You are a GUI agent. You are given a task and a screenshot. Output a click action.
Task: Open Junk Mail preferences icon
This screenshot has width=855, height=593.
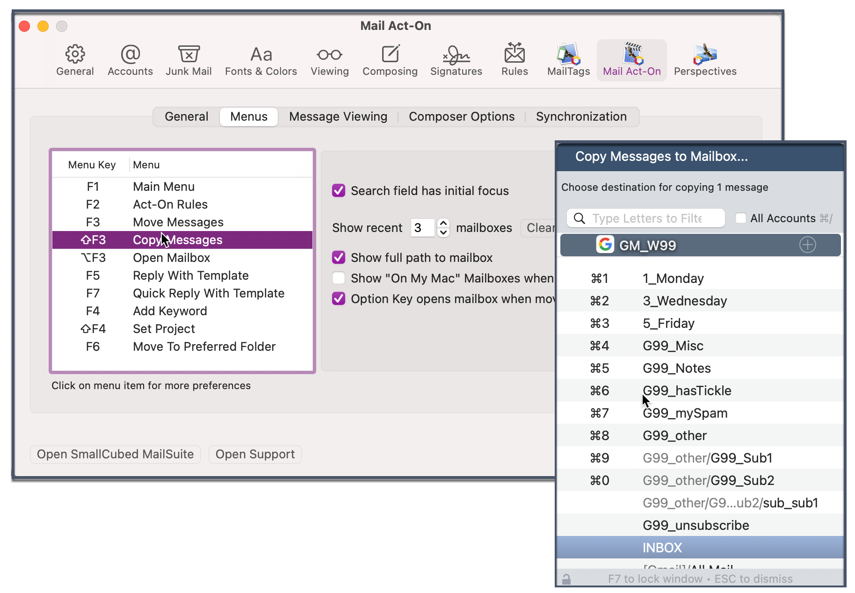tap(189, 54)
